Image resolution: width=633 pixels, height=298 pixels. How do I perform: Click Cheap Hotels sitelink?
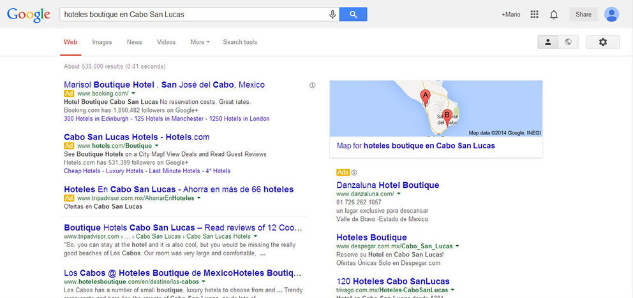pyautogui.click(x=82, y=171)
